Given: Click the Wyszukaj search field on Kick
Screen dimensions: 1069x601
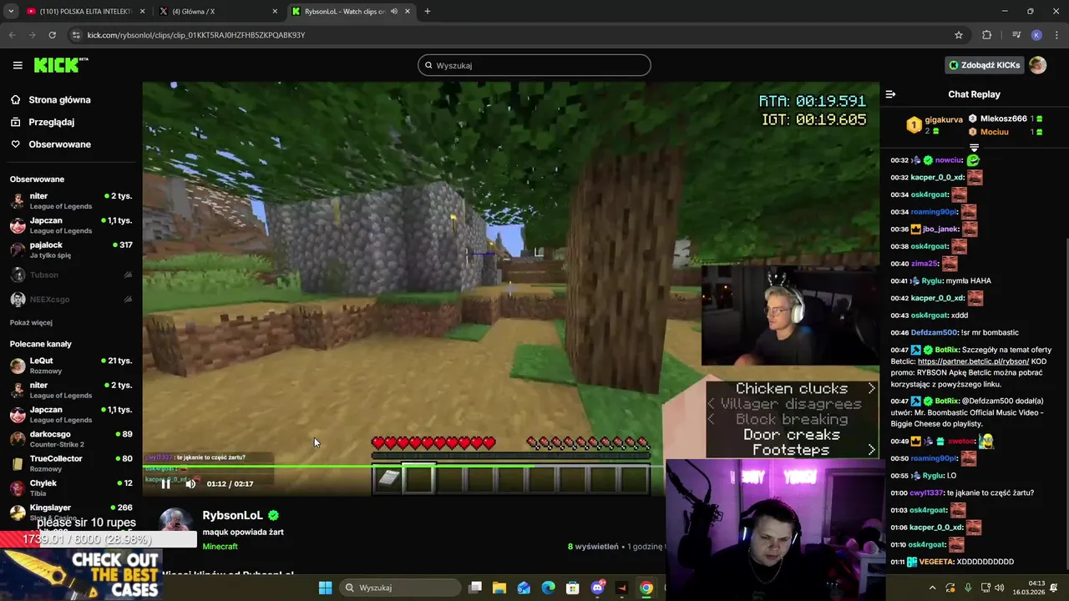Looking at the screenshot, I should tap(534, 65).
